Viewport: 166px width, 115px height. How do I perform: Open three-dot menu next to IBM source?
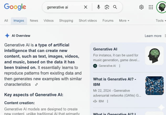point(107,101)
